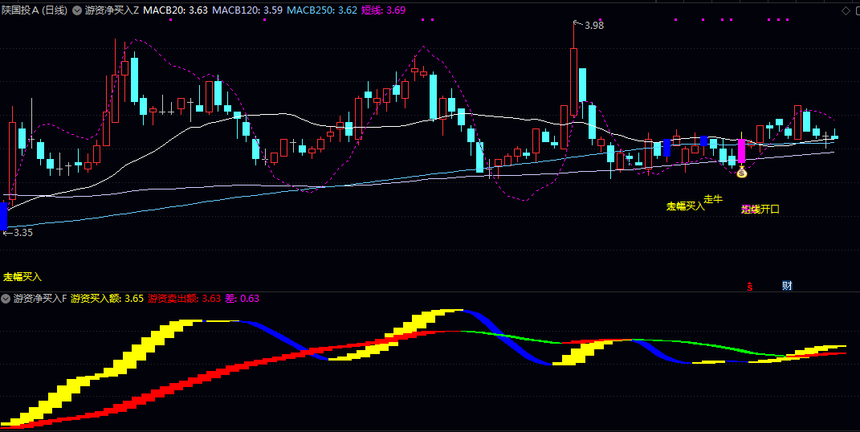Select the magenta 差: 0.63 label
This screenshot has width=860, height=432.
click(242, 299)
